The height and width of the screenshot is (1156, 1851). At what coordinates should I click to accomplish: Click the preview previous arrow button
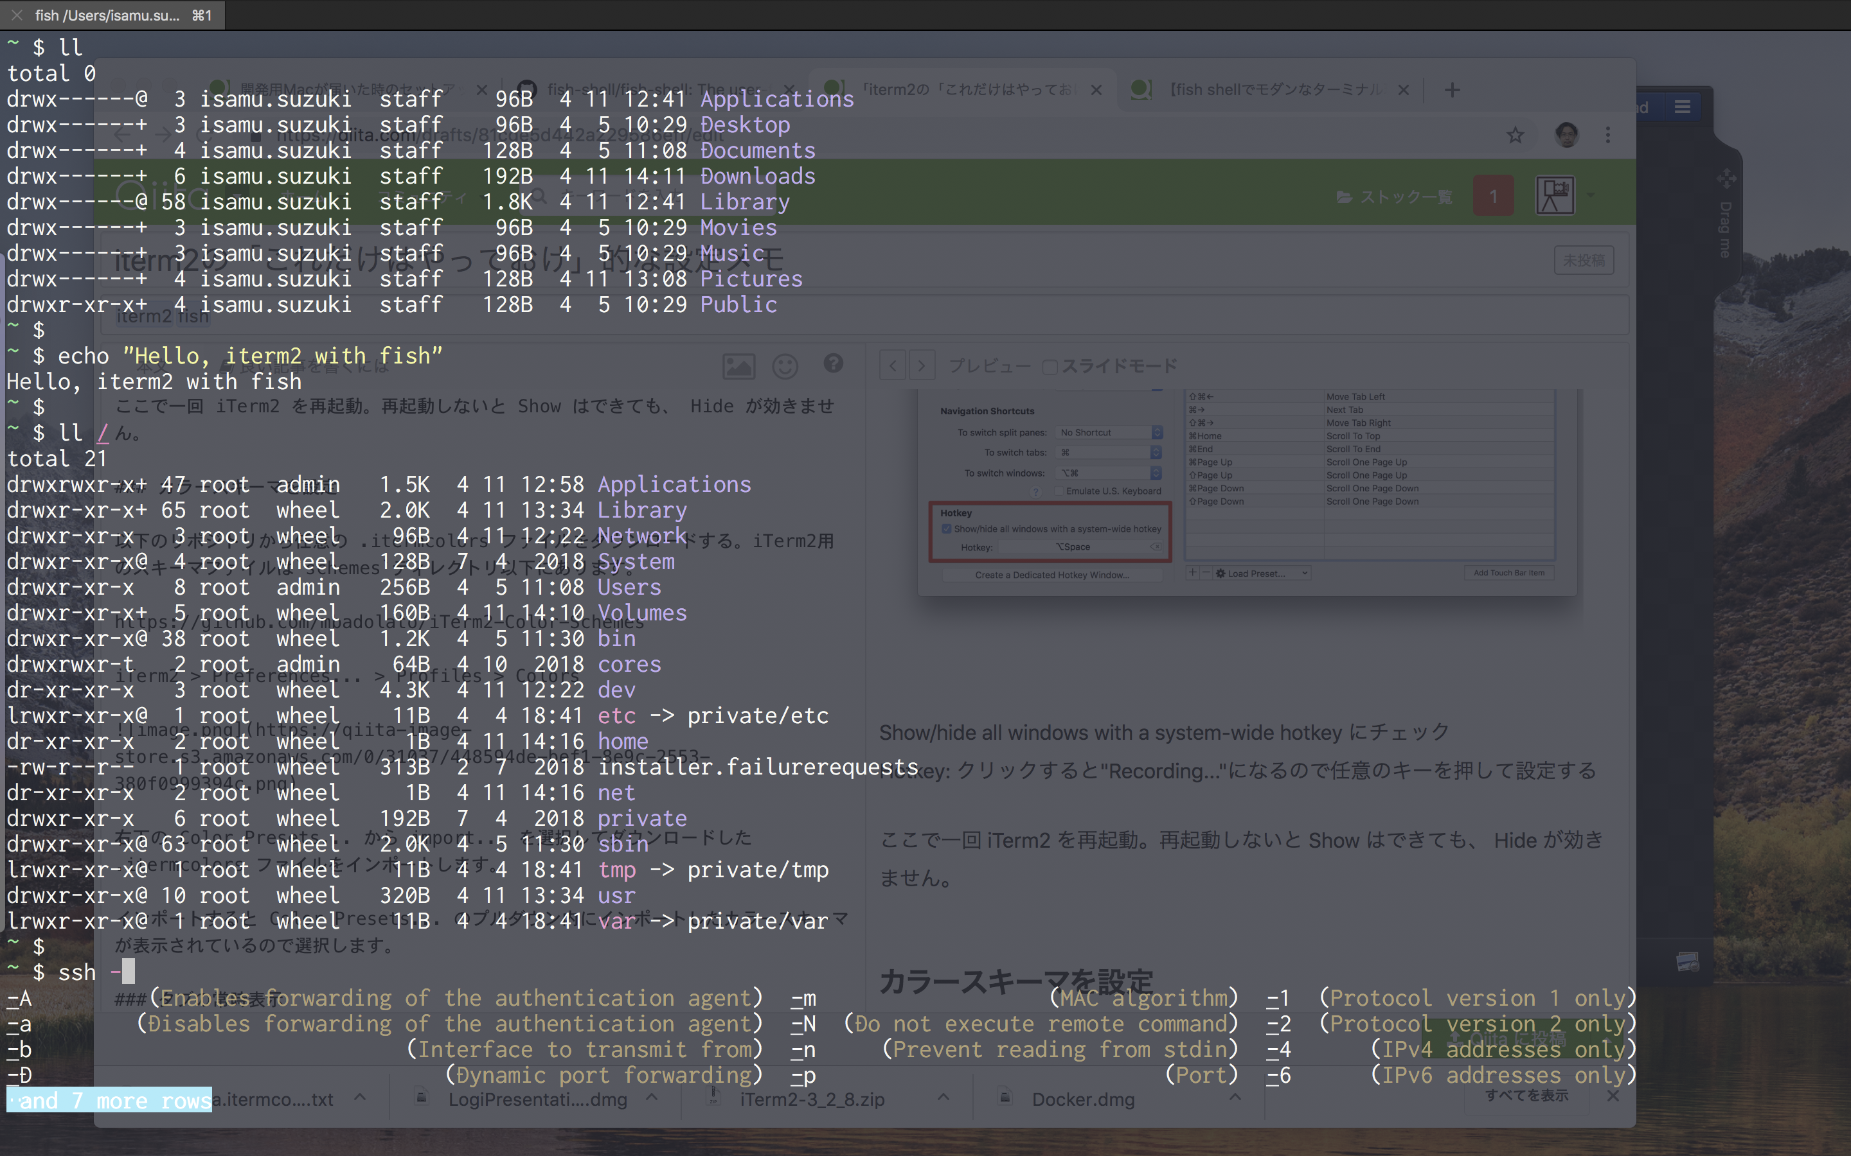coord(893,365)
